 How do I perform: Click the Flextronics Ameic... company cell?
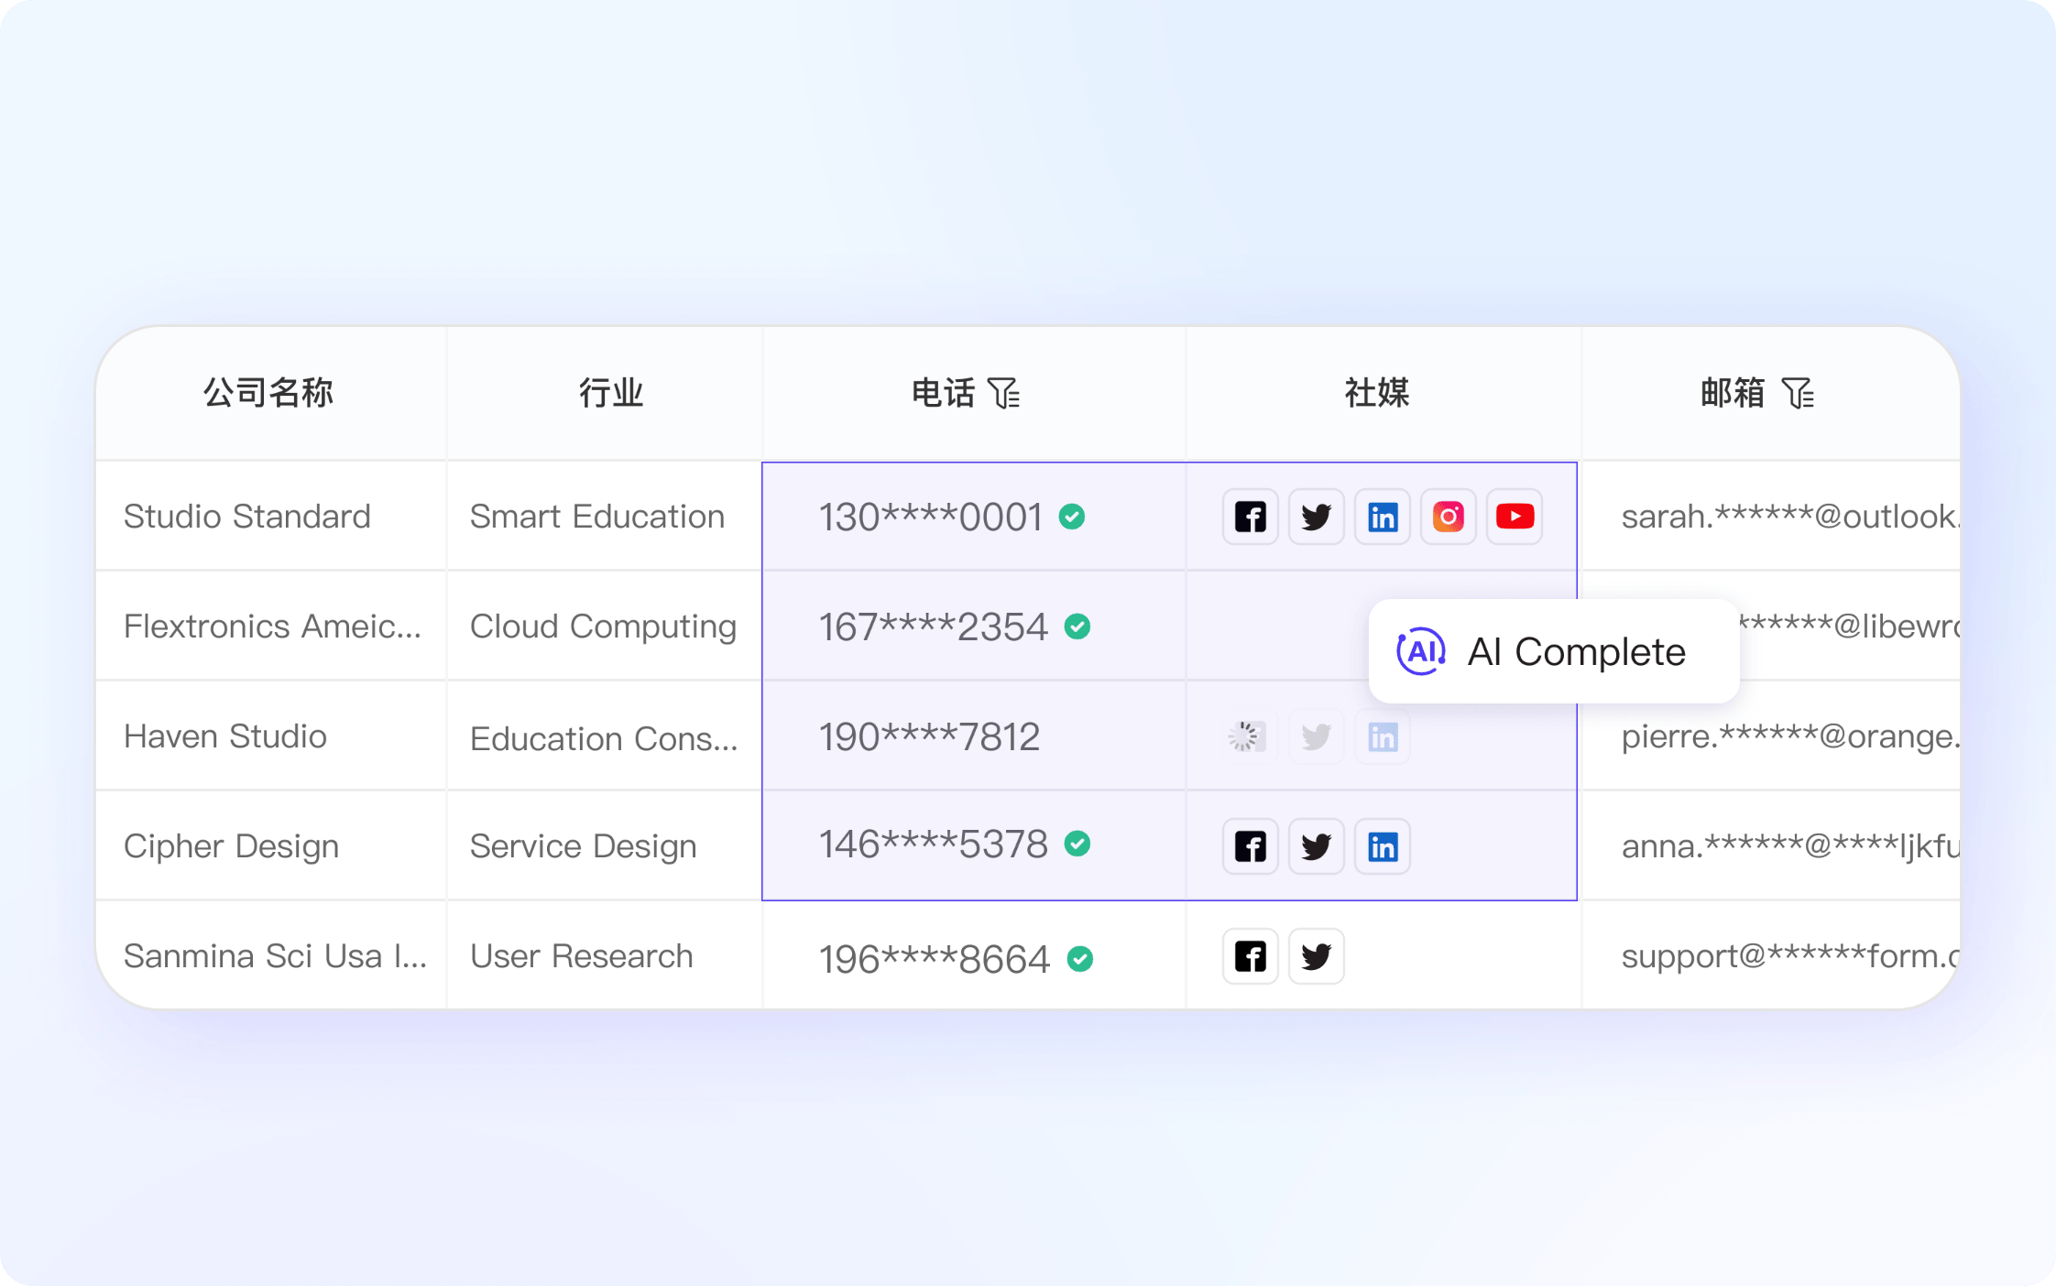tap(273, 627)
